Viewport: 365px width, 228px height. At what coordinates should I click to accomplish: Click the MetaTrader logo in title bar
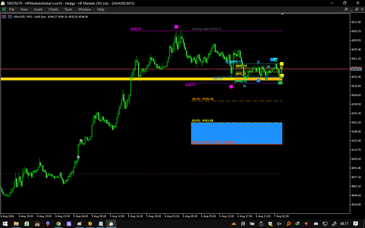(3, 3)
